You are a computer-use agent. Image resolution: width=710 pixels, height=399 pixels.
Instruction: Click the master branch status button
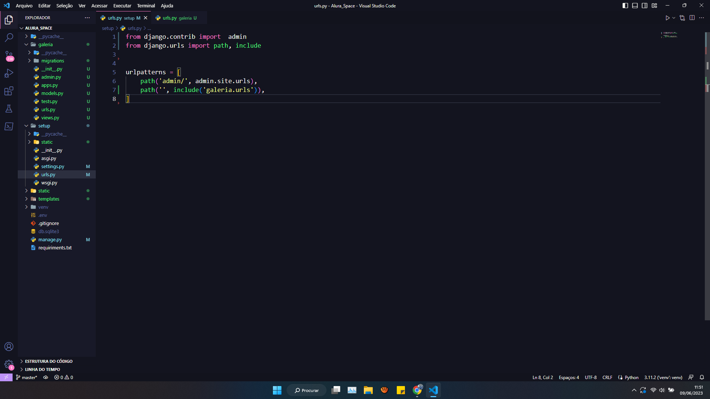pos(27,377)
